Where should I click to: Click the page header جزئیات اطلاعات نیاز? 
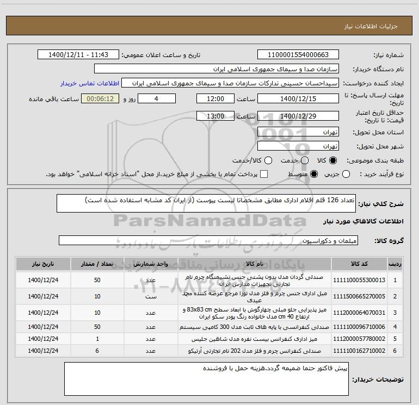pos(371,26)
